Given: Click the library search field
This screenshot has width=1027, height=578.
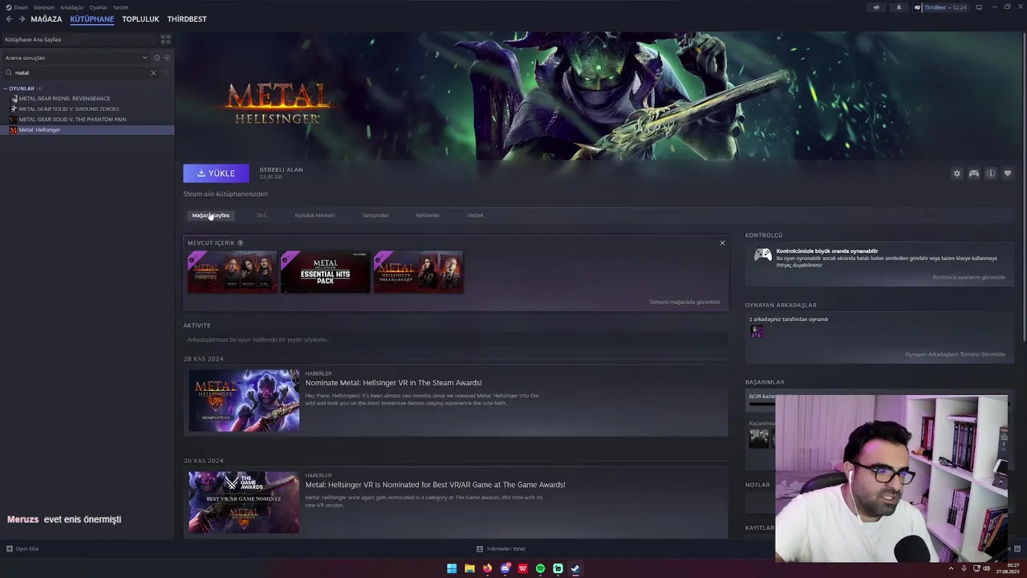Looking at the screenshot, I should 80,73.
